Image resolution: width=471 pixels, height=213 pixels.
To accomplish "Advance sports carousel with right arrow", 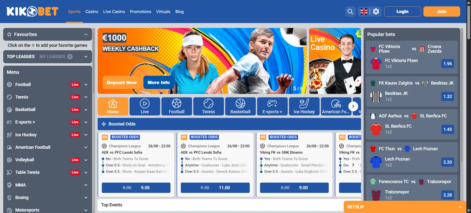I will tap(353, 106).
